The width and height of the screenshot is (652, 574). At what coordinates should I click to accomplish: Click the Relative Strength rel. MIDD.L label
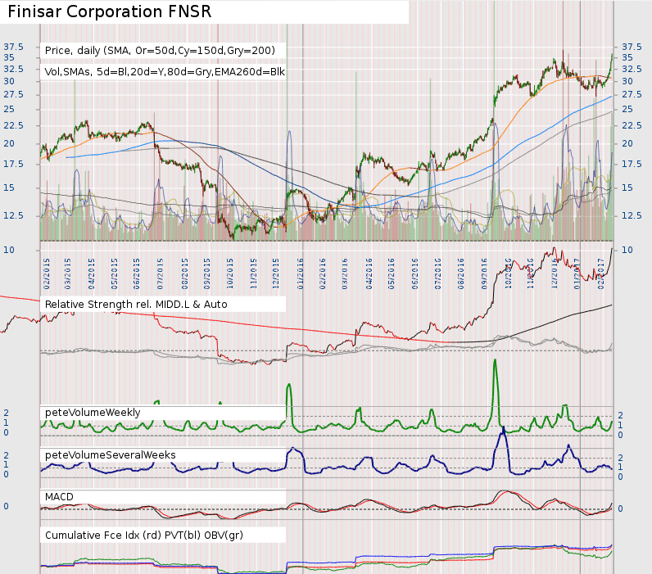(136, 305)
